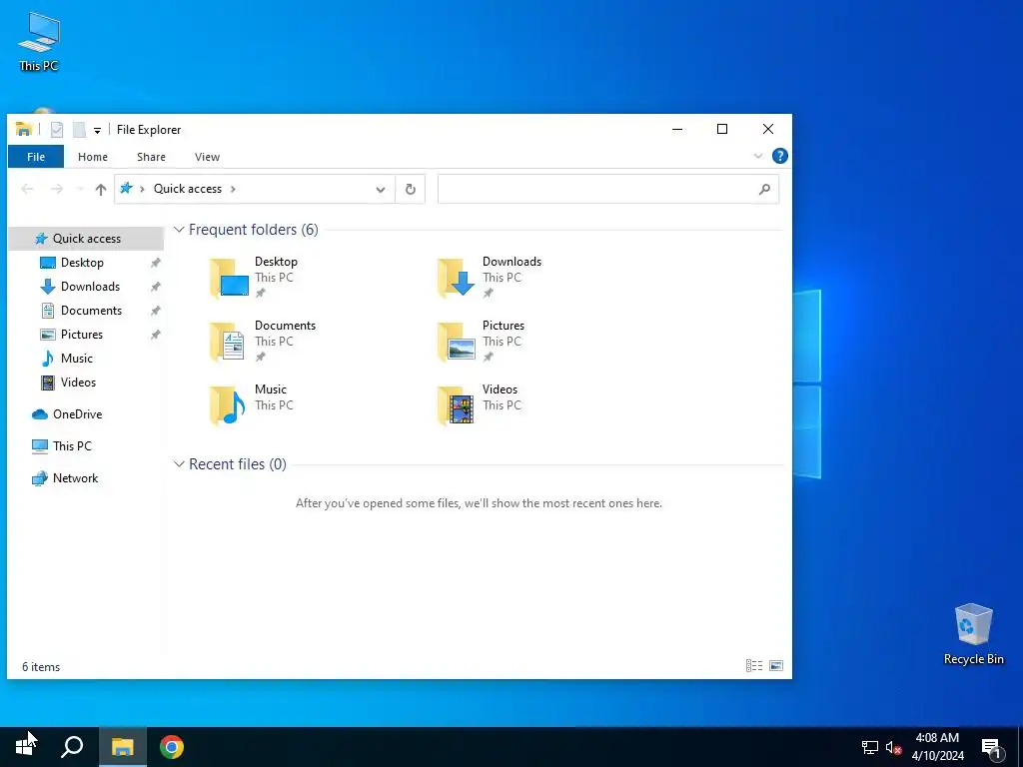Click the This PC desktop icon
Image resolution: width=1023 pixels, height=767 pixels.
[39, 41]
